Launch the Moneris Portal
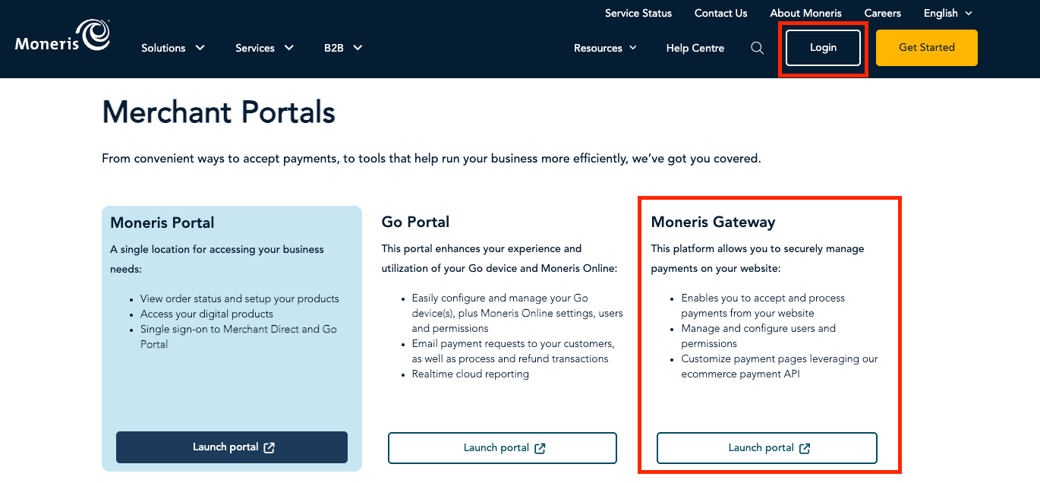The height and width of the screenshot is (483, 1040). point(232,447)
